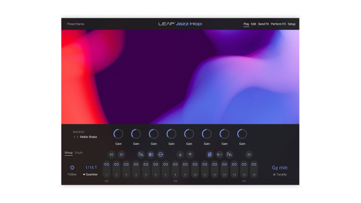This screenshot has width=361, height=203.
Task: Trigger loop key 3
Action: pos(126,169)
